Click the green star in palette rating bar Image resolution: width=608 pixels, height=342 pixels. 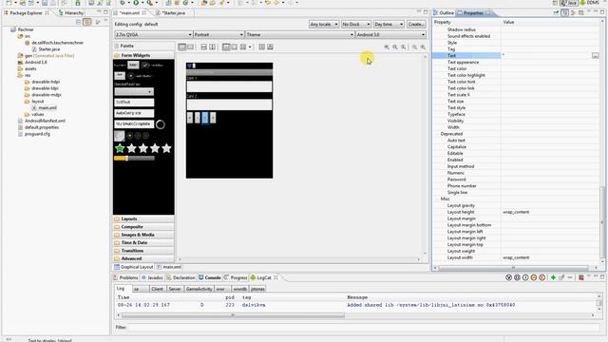(x=120, y=148)
